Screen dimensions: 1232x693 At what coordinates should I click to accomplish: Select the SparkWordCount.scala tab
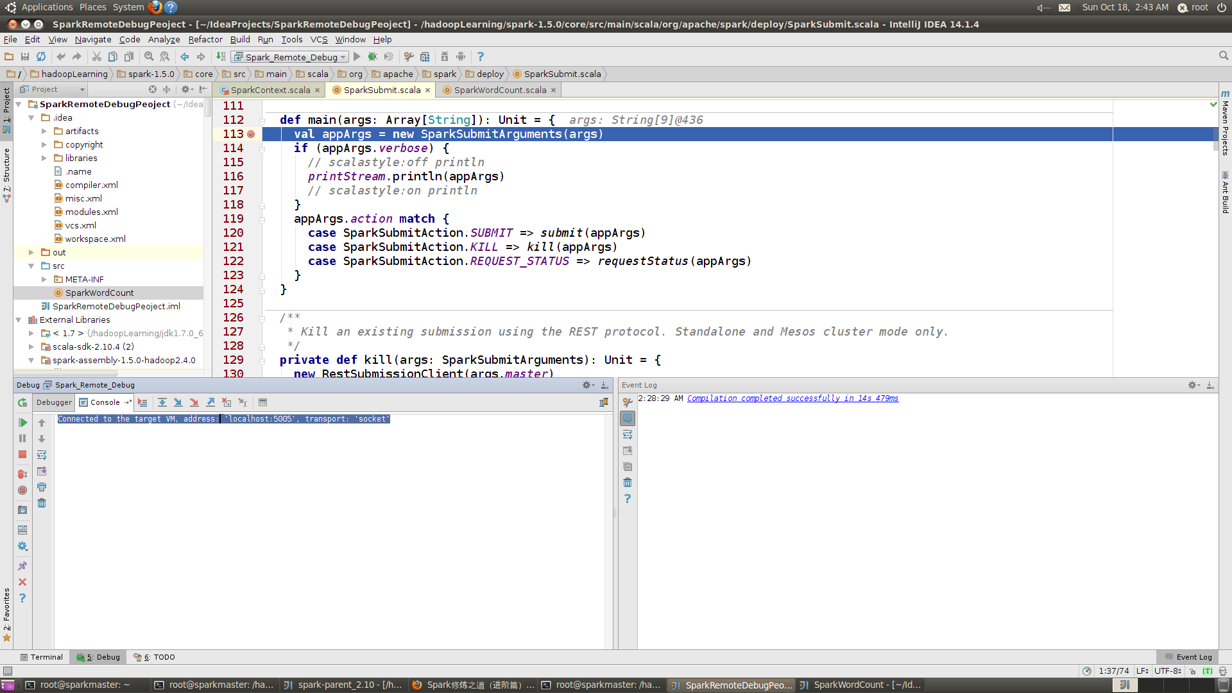(500, 90)
